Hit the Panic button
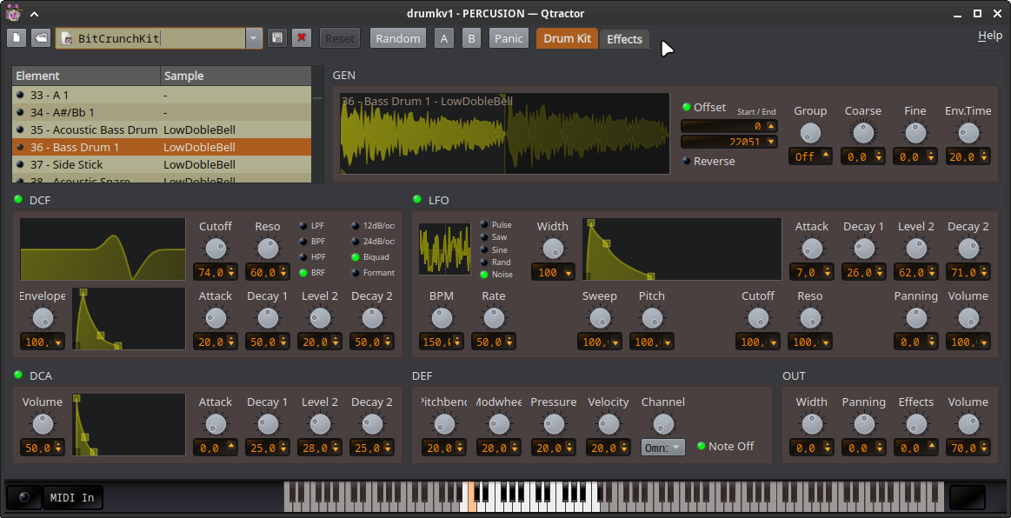The image size is (1011, 518). pyautogui.click(x=509, y=38)
